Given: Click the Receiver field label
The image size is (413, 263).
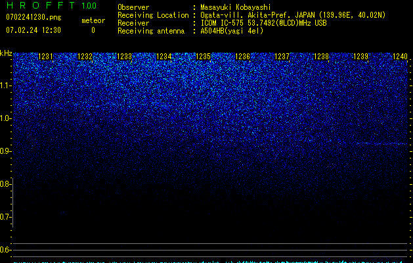Looking at the screenshot, I should click(x=133, y=23).
